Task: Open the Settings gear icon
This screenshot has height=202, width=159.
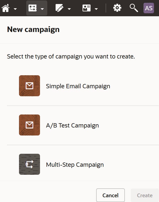Action: [x=117, y=8]
